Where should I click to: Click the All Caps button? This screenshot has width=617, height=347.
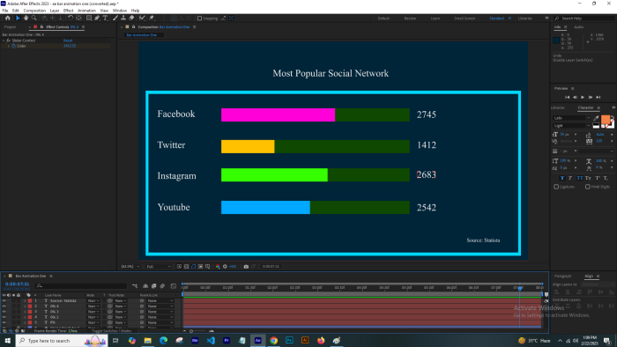click(x=580, y=178)
